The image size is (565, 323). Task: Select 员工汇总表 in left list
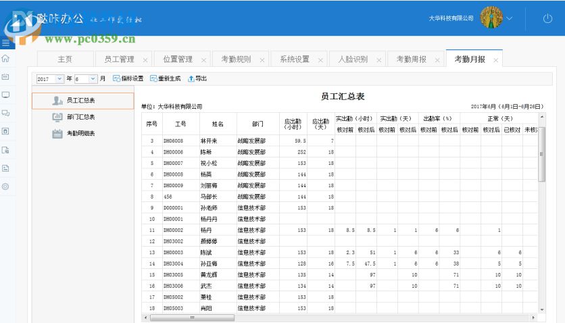pos(83,101)
